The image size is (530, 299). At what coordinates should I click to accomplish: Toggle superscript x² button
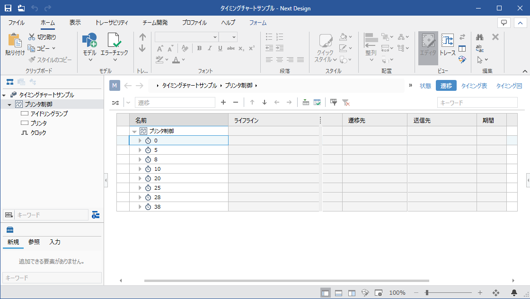tap(252, 48)
